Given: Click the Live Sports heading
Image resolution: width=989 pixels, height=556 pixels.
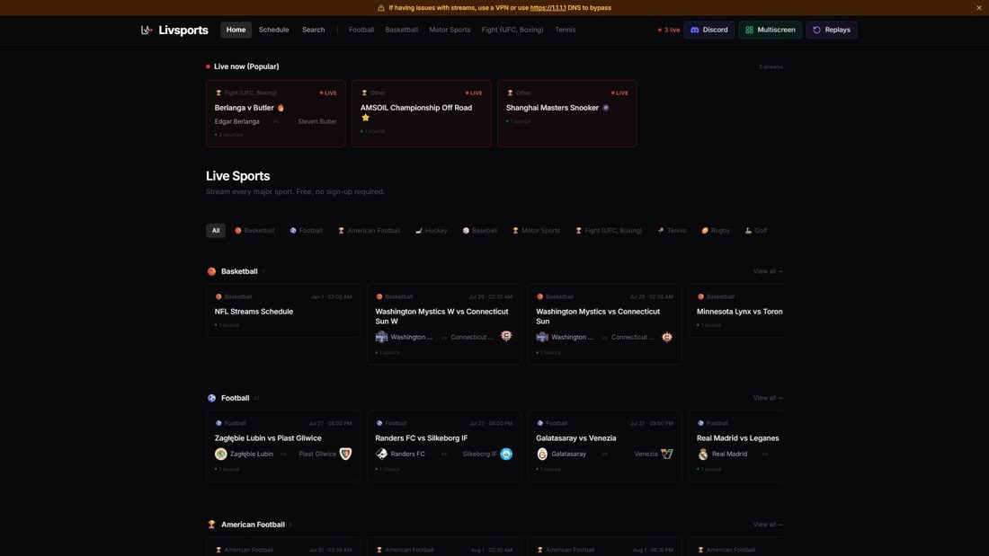Looking at the screenshot, I should (237, 177).
